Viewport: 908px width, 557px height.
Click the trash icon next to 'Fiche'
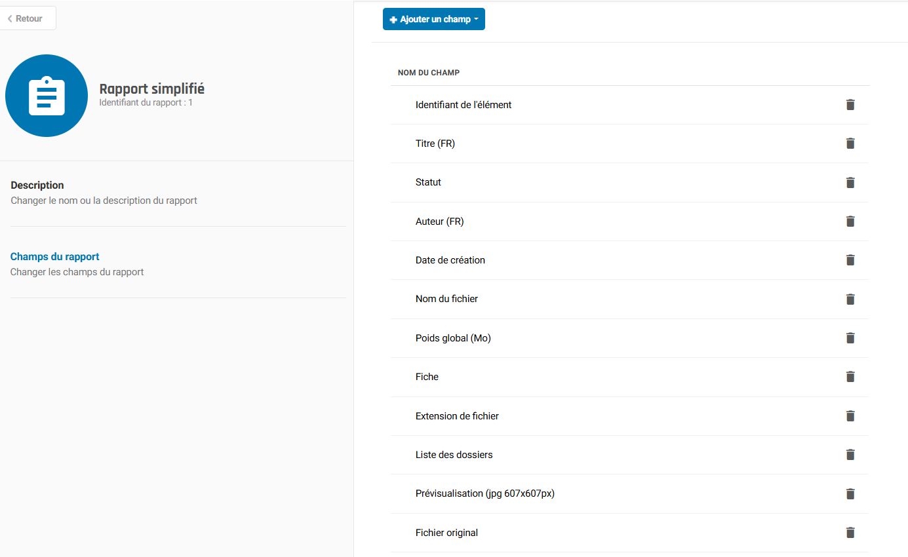[x=850, y=377]
